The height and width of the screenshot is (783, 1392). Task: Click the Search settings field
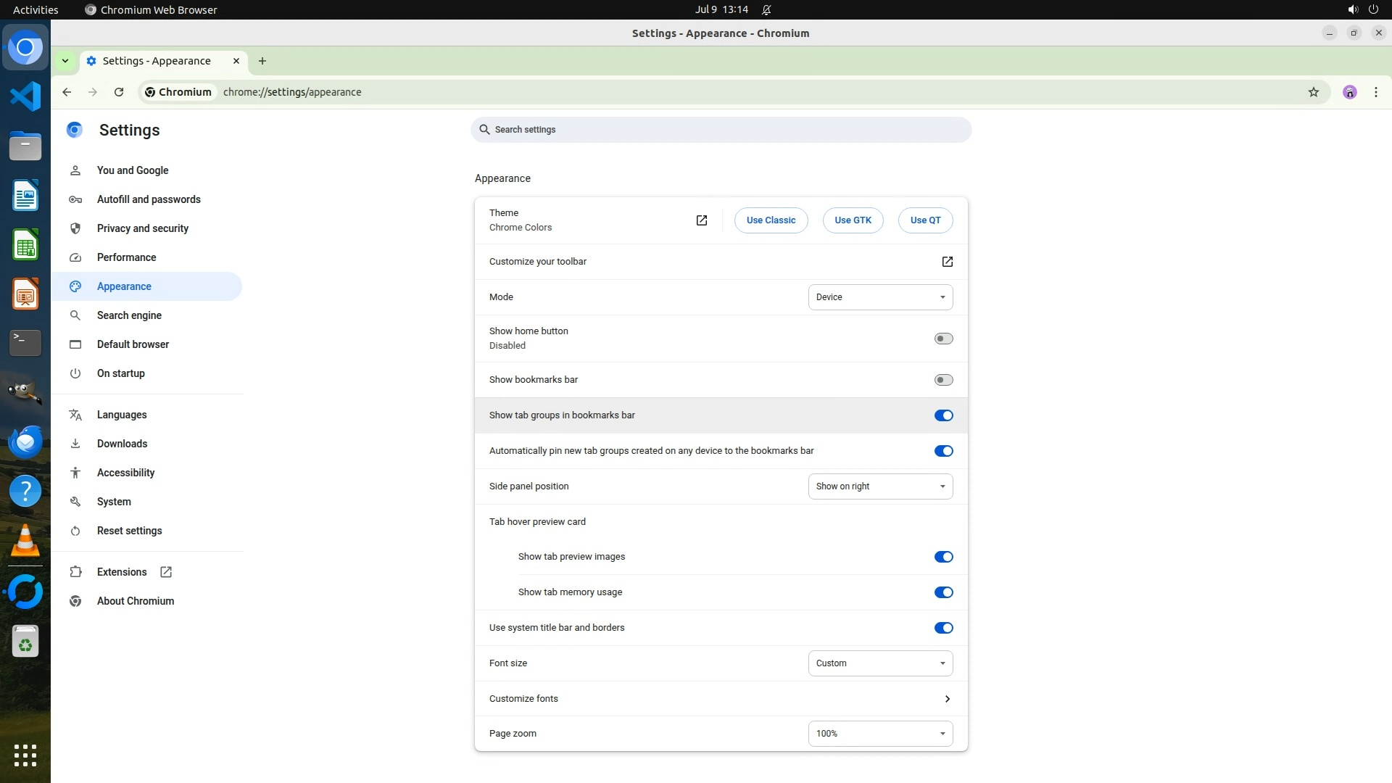pyautogui.click(x=721, y=130)
